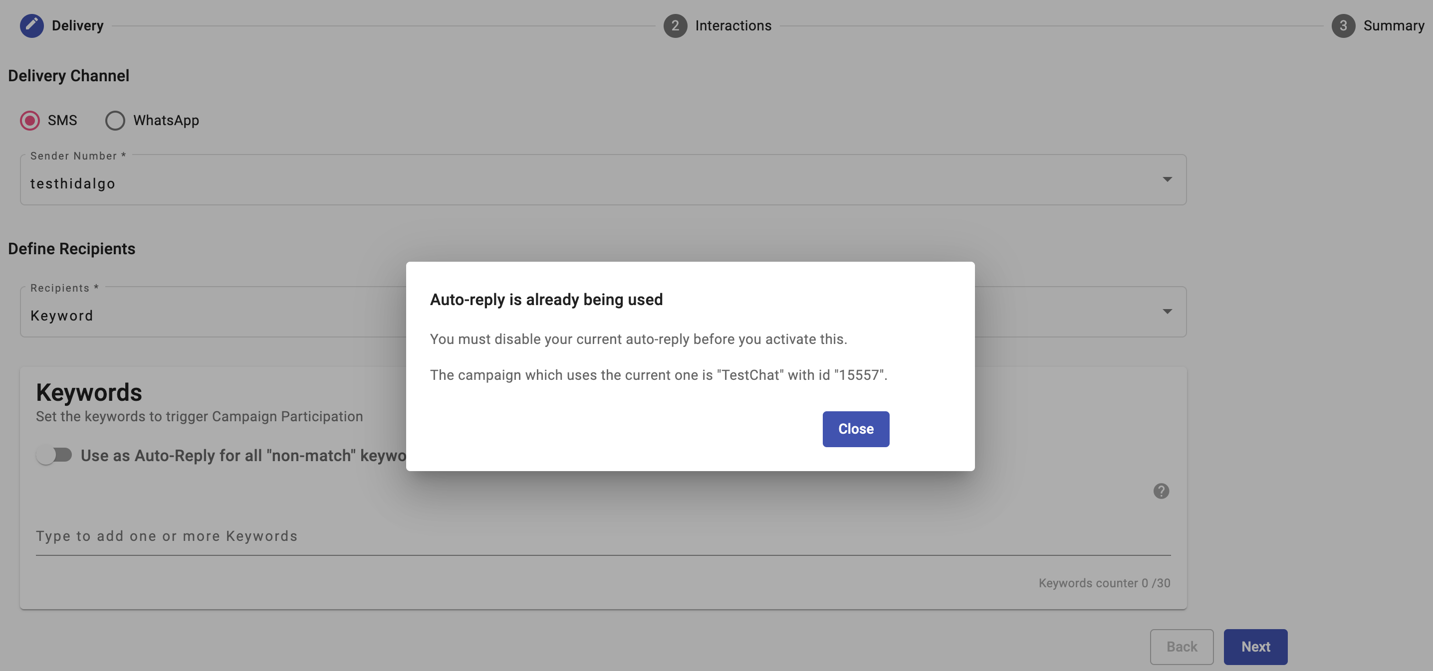Click the Keywords help question mark icon
Screen dimensions: 1433x671
click(x=1161, y=491)
